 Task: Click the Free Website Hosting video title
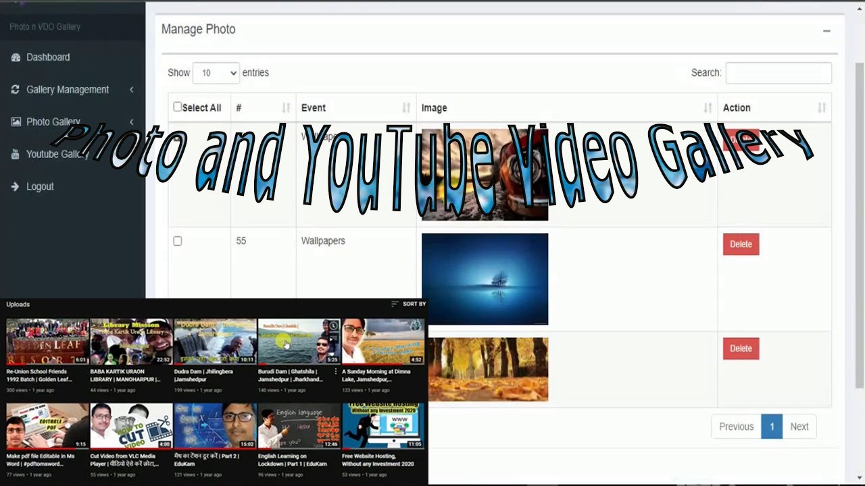click(378, 460)
